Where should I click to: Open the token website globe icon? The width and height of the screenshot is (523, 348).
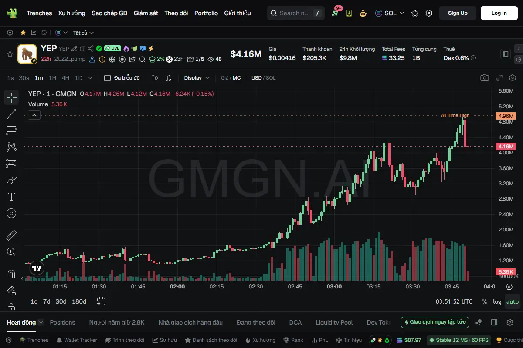point(112,59)
